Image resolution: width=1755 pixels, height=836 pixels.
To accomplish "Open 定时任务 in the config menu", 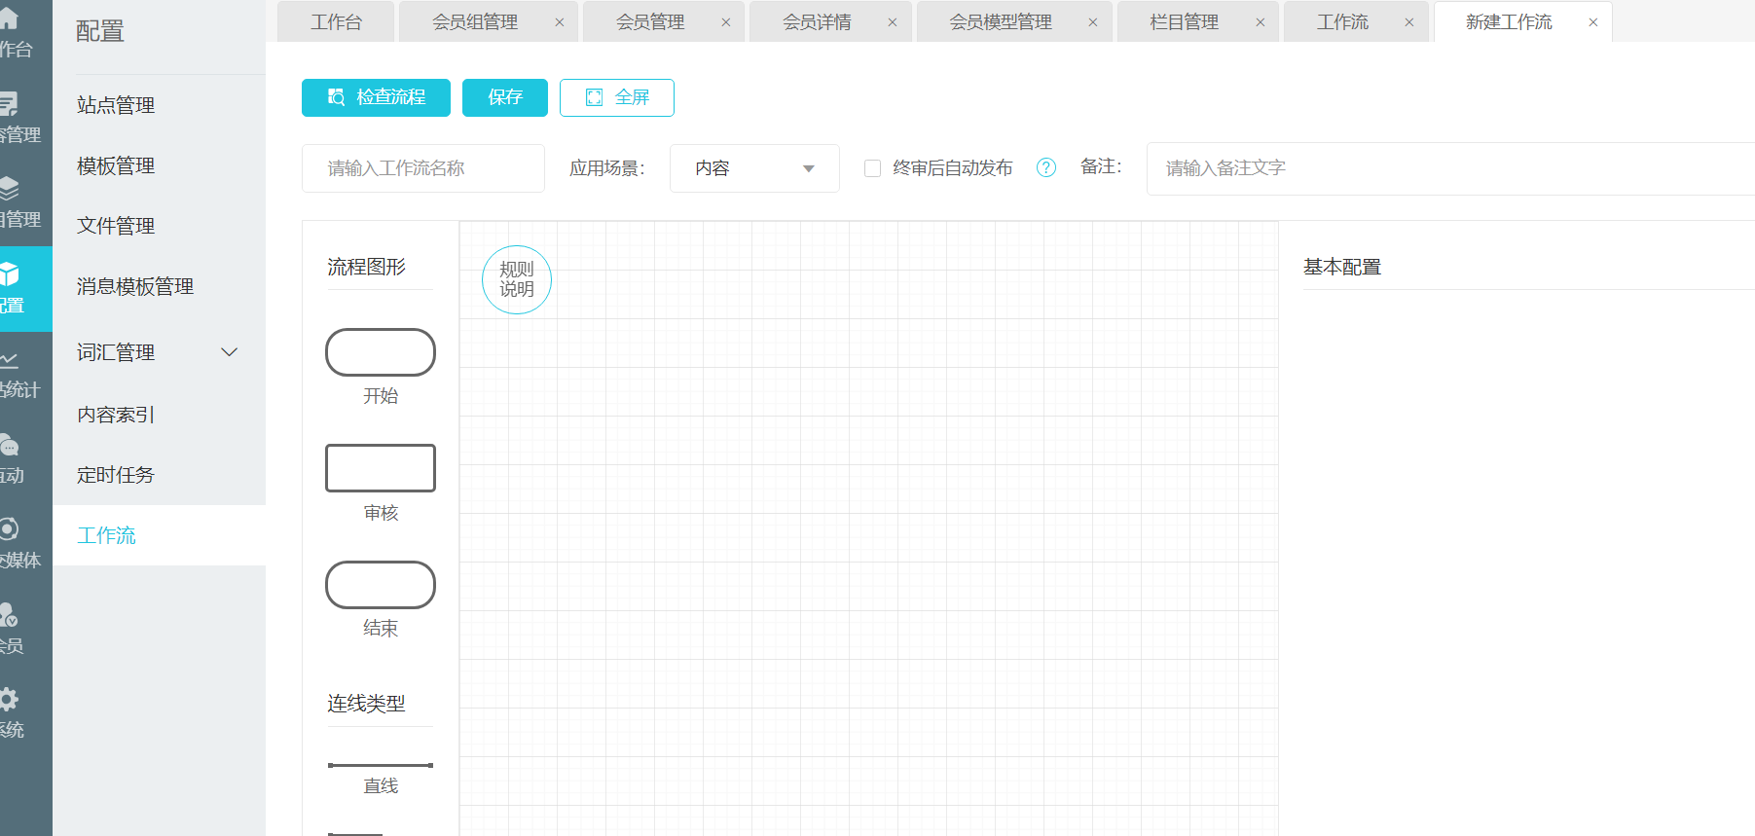I will tap(116, 475).
